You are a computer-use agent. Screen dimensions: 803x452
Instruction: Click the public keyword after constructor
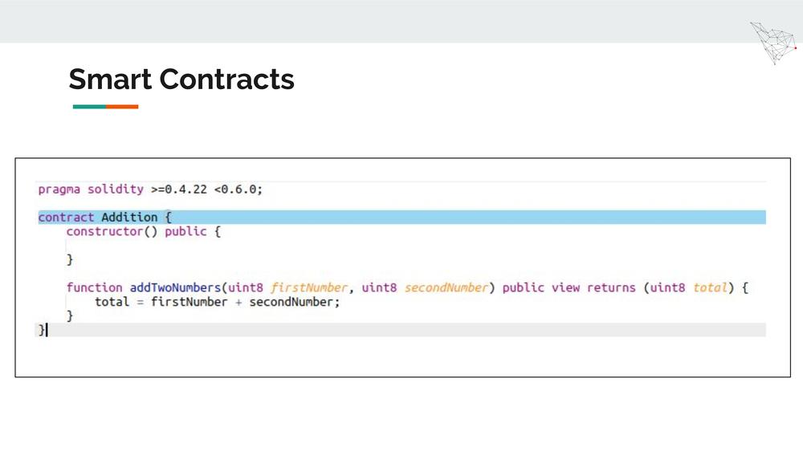pyautogui.click(x=185, y=231)
